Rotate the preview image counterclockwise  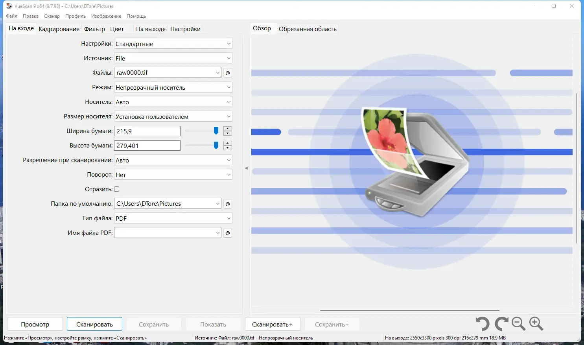[483, 324]
